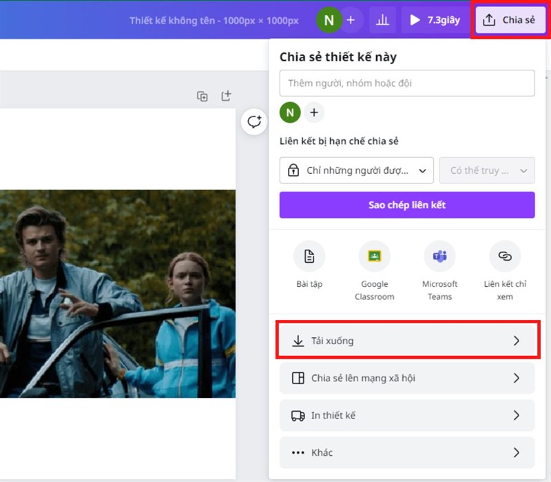The height and width of the screenshot is (482, 551).
Task: Click the add new page icon
Action: pyautogui.click(x=226, y=97)
